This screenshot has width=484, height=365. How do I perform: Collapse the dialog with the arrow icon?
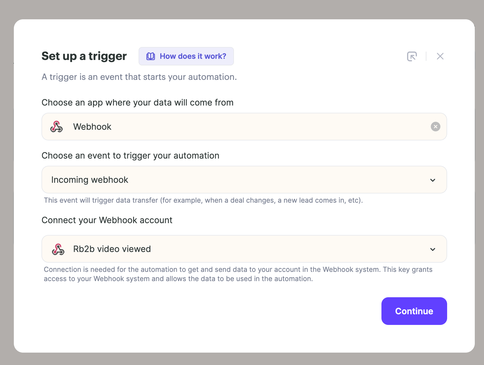click(x=412, y=56)
